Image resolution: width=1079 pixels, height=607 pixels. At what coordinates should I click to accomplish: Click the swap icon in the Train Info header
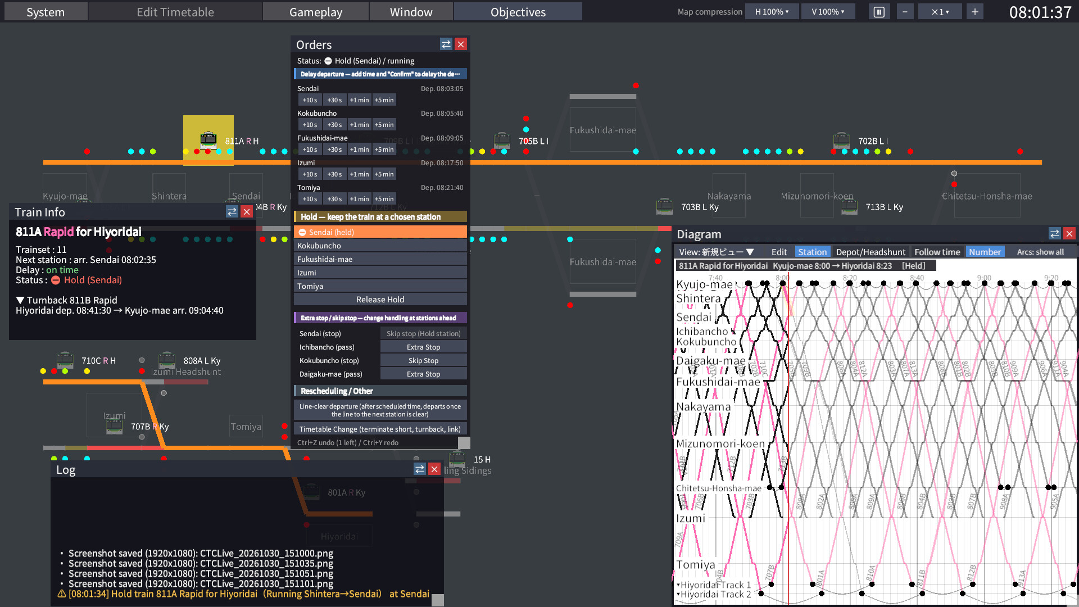232,211
